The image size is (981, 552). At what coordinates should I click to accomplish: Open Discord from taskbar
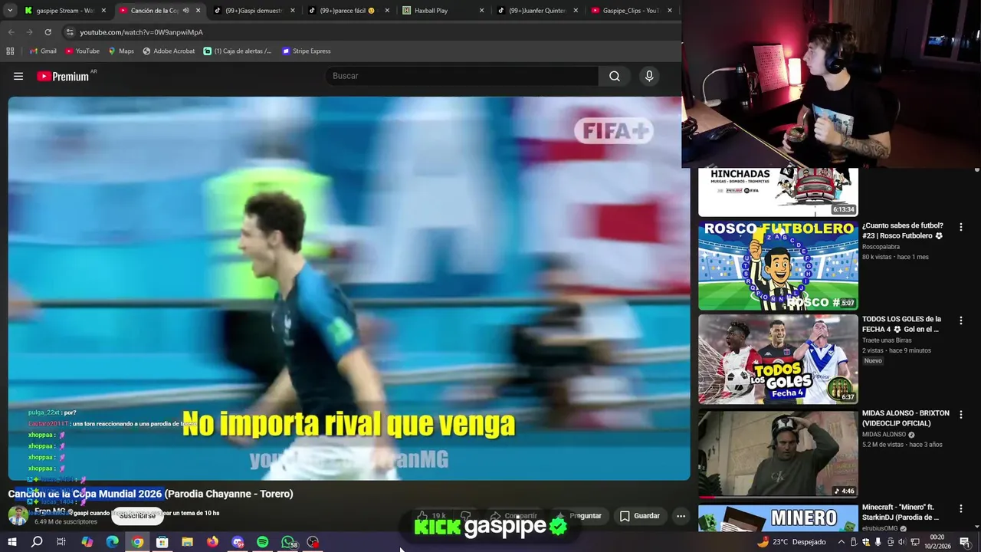(238, 542)
